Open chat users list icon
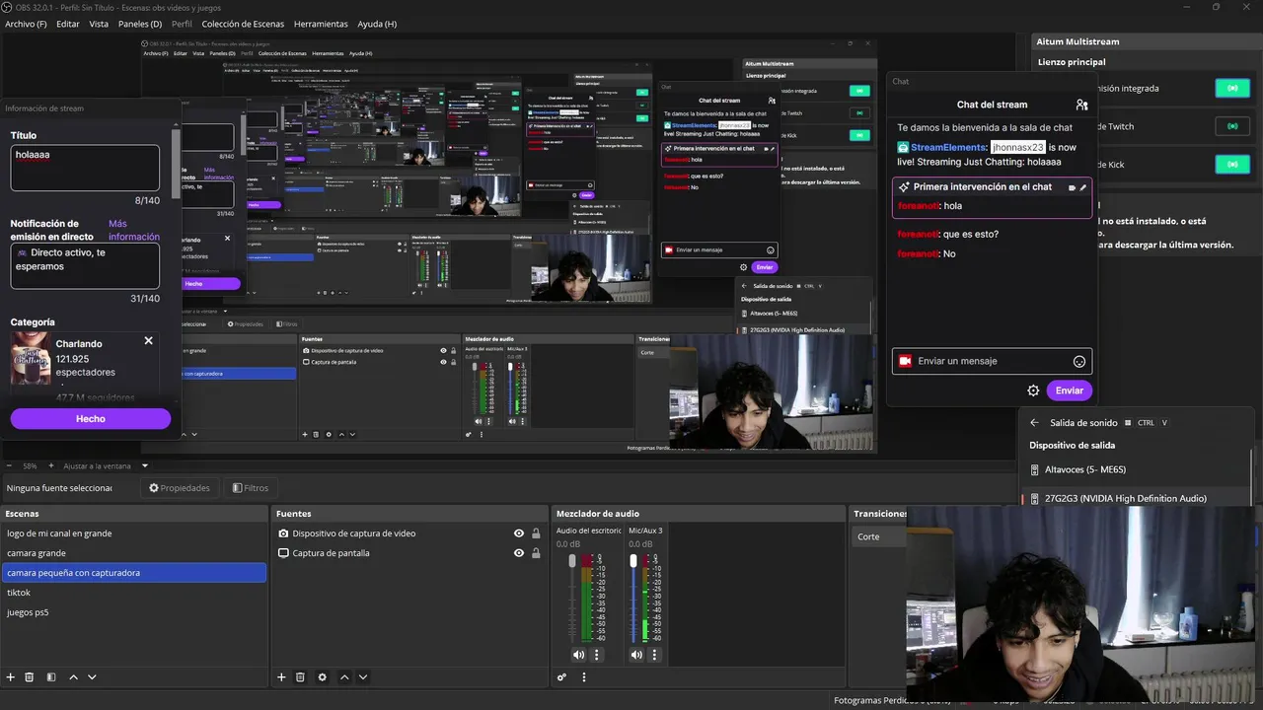The height and width of the screenshot is (710, 1263). [1081, 105]
